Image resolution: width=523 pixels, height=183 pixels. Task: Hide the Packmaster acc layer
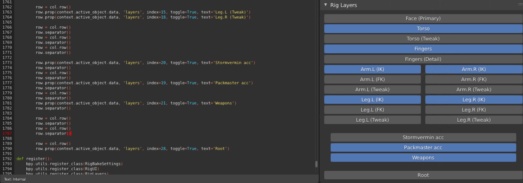click(x=423, y=148)
